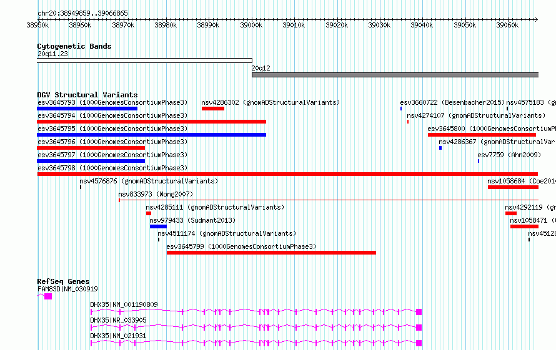Image resolution: width=556 pixels, height=350 pixels.
Task: Click the FAM83D magenta exon block
Action: [48, 296]
